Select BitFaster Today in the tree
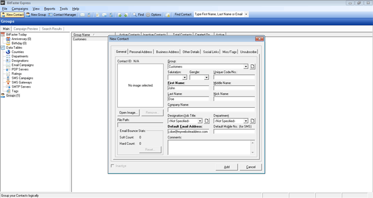Image resolution: width=373 pixels, height=198 pixels. [17, 35]
